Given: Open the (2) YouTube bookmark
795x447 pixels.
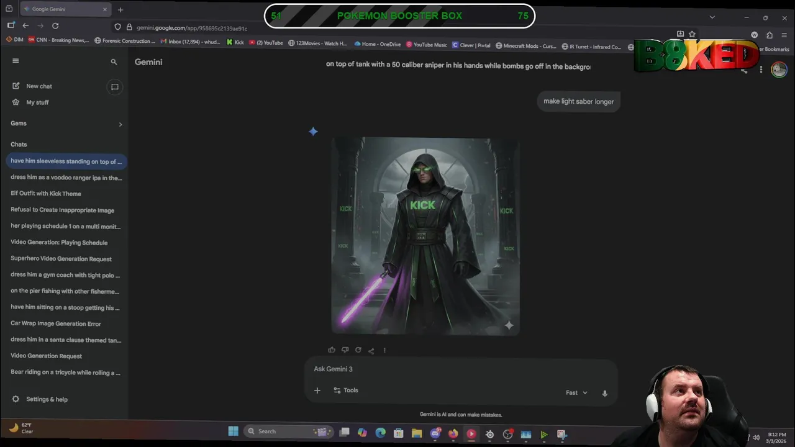Looking at the screenshot, I should click(x=266, y=43).
